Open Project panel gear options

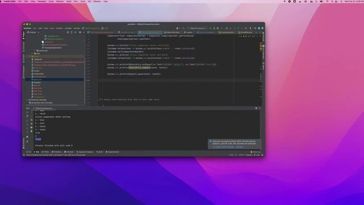(80, 32)
